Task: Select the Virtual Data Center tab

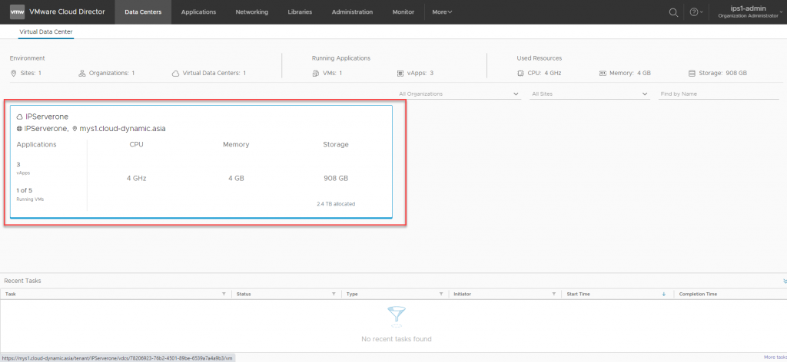Action: click(45, 32)
